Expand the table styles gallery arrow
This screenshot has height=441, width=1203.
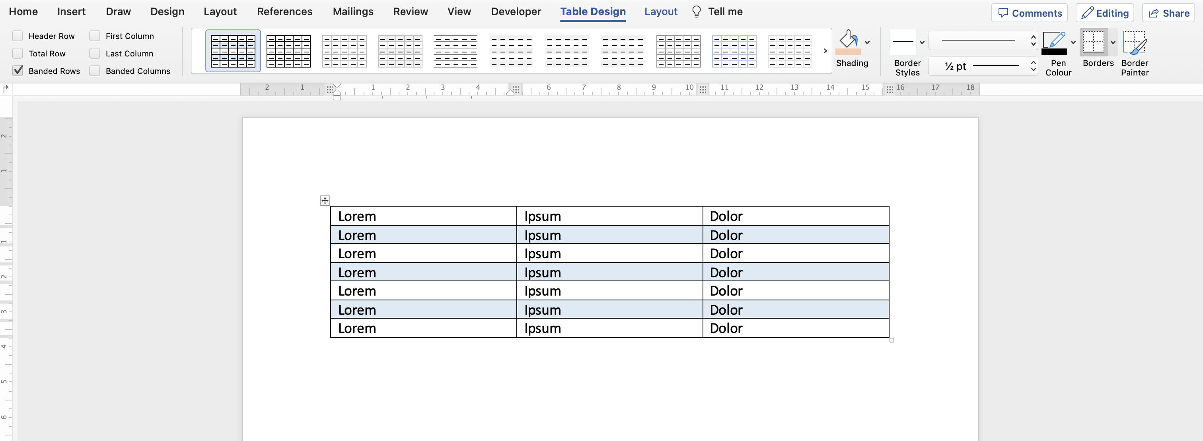tap(825, 51)
